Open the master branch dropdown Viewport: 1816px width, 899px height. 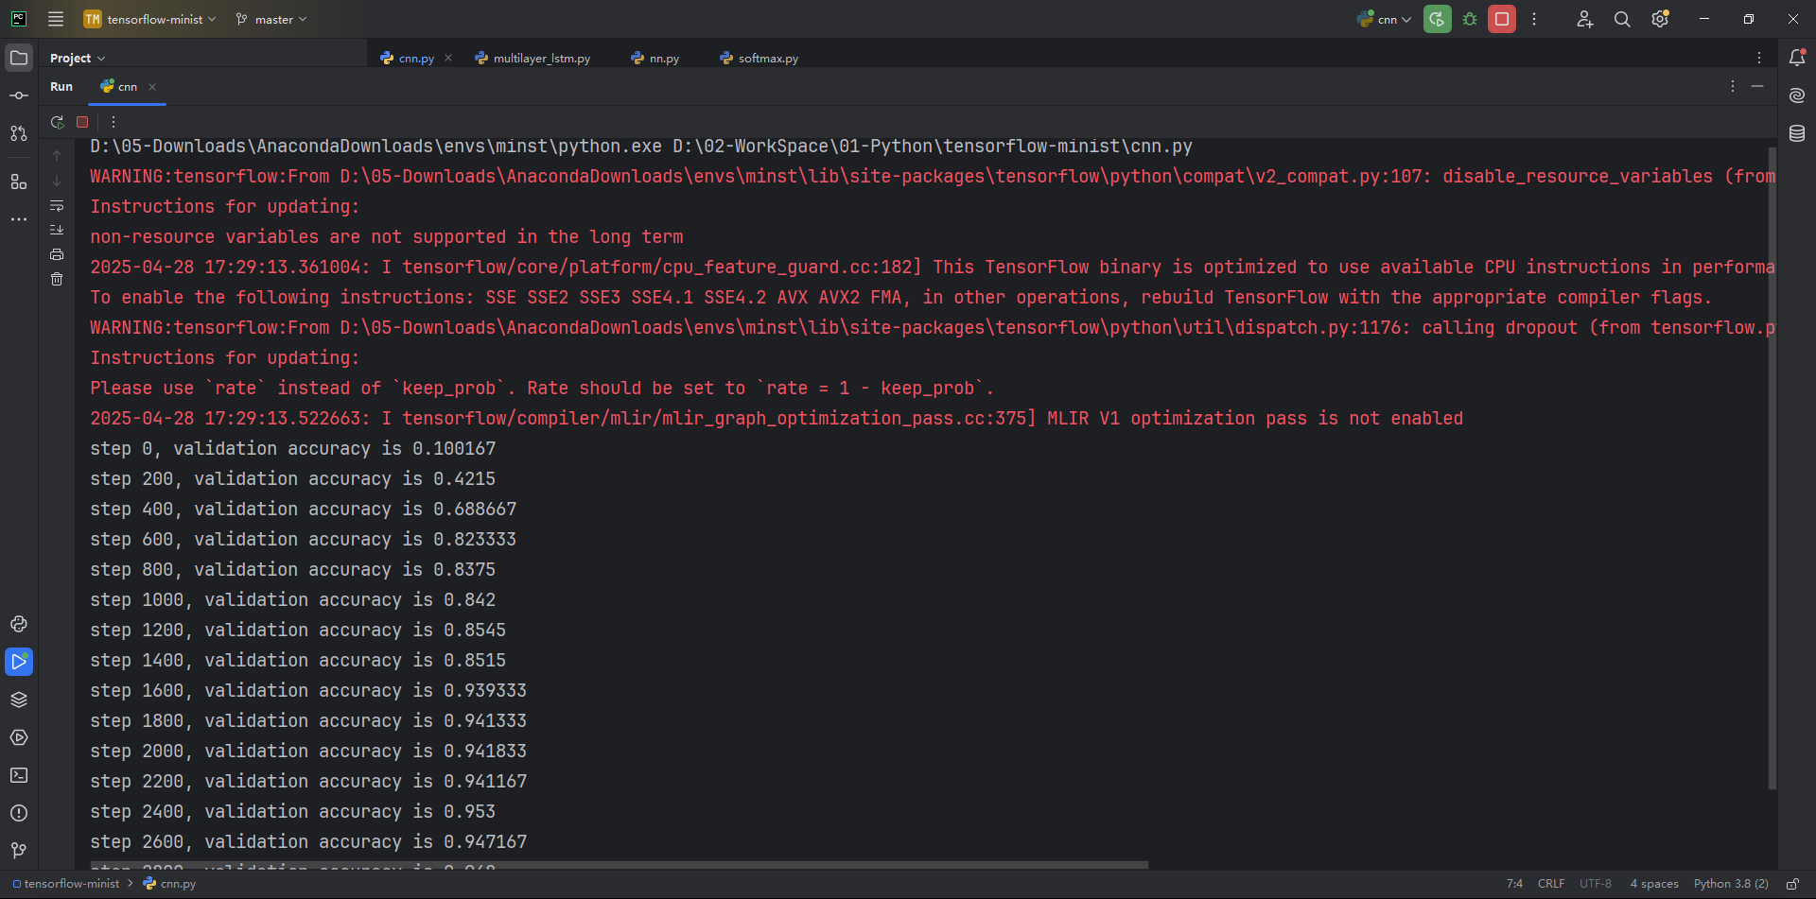(x=271, y=19)
